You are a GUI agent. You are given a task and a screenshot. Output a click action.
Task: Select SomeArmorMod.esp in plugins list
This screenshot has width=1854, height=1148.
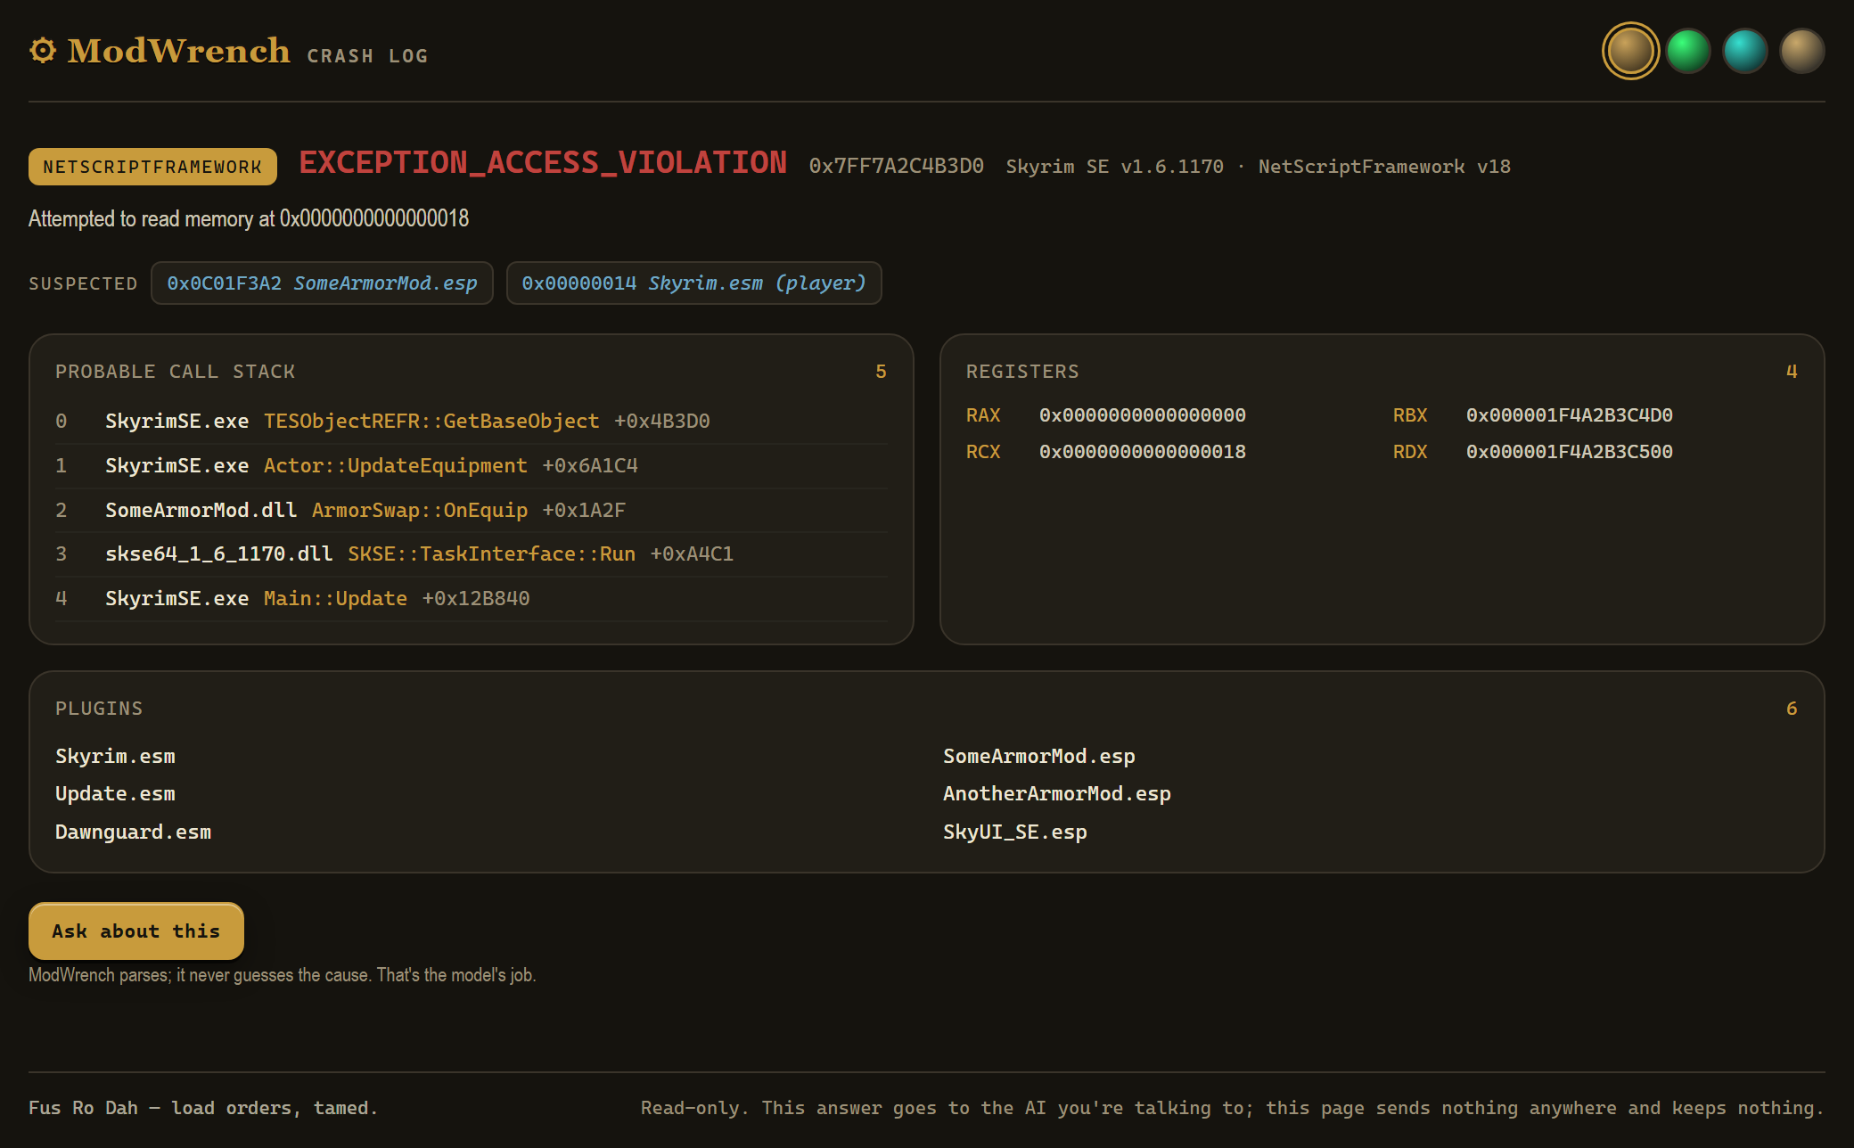(x=1039, y=756)
